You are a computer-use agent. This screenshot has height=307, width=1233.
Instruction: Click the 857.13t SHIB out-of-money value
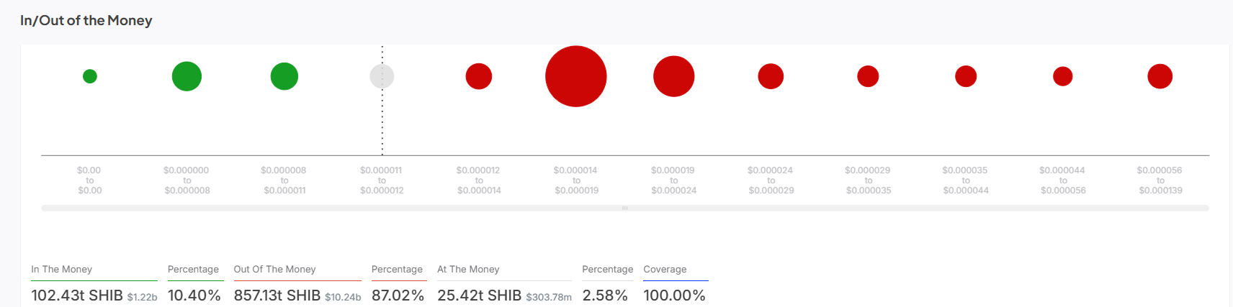pos(277,295)
